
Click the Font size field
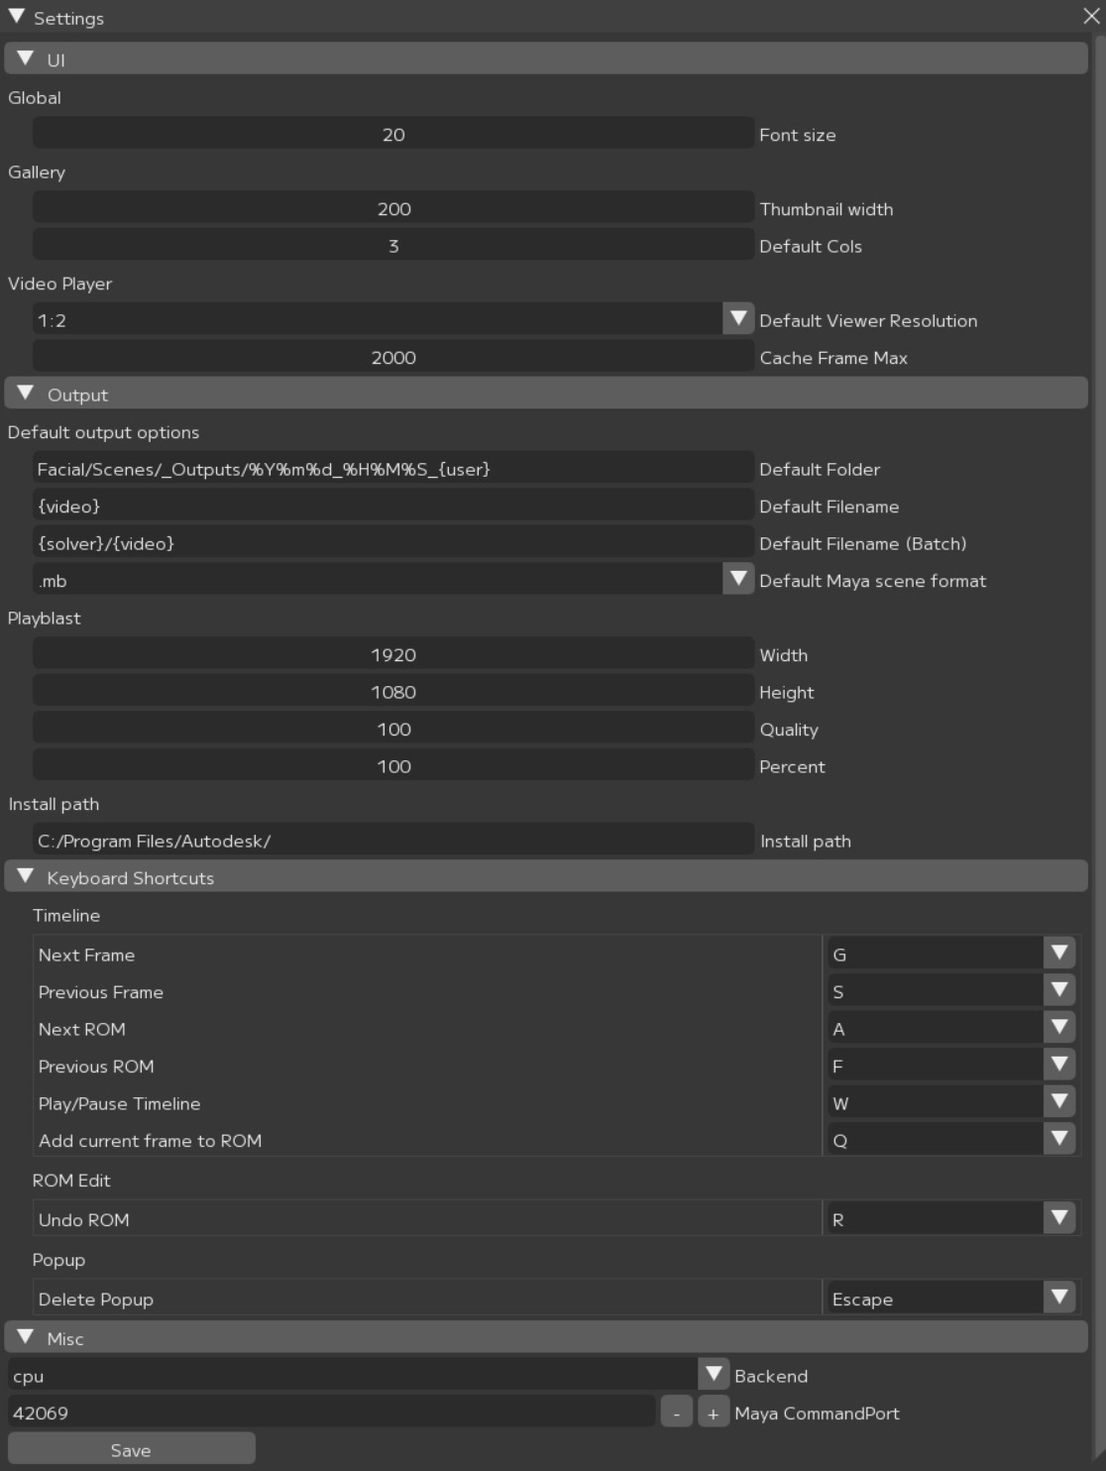(392, 134)
